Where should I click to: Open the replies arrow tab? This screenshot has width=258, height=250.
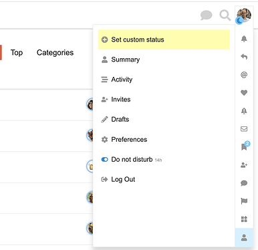click(x=244, y=57)
